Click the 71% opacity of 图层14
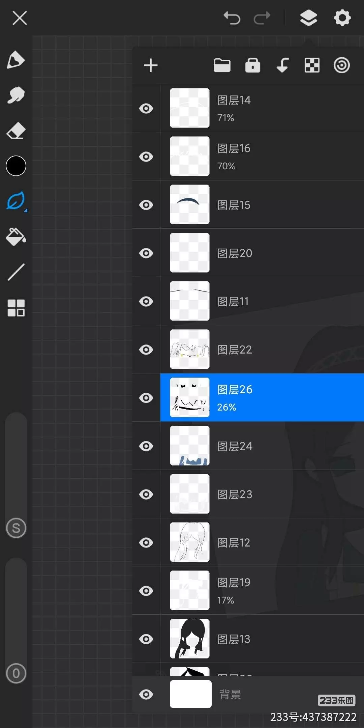364x728 pixels. [225, 118]
